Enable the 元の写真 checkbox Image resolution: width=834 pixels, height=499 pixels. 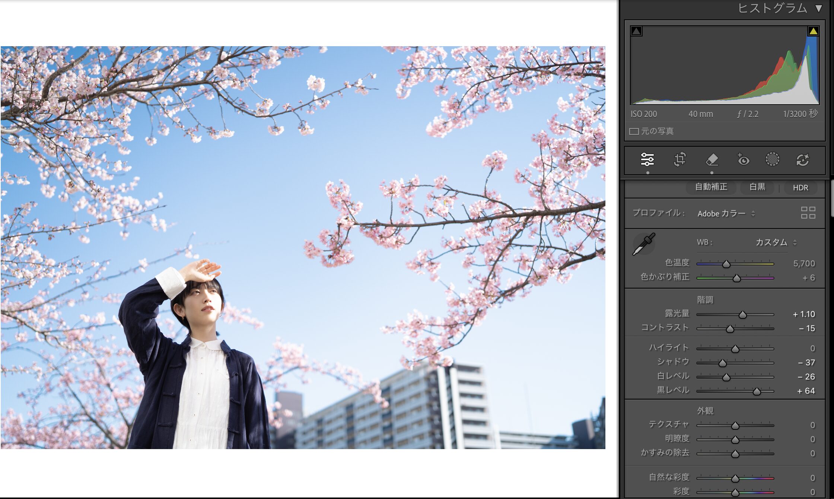tap(634, 131)
